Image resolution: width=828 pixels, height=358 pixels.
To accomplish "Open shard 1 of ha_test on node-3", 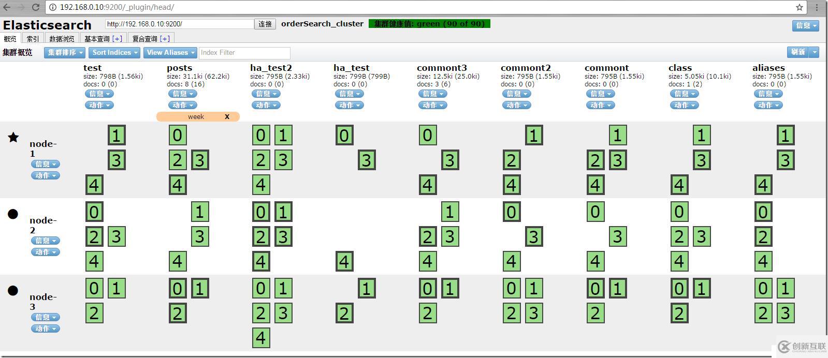I will pyautogui.click(x=367, y=288).
